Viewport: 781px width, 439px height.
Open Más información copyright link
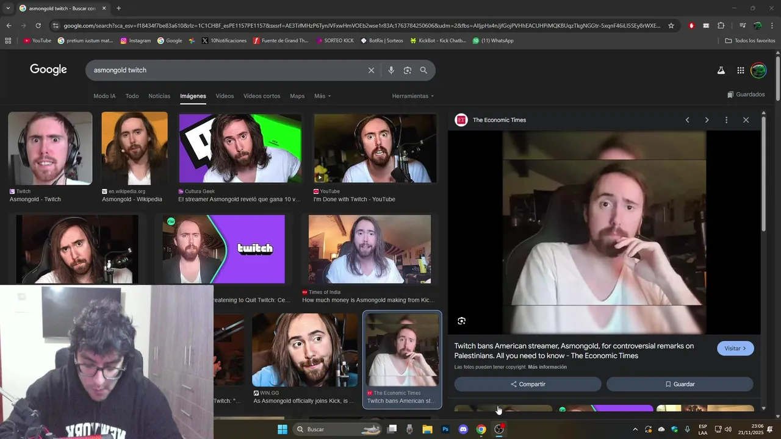point(547,367)
